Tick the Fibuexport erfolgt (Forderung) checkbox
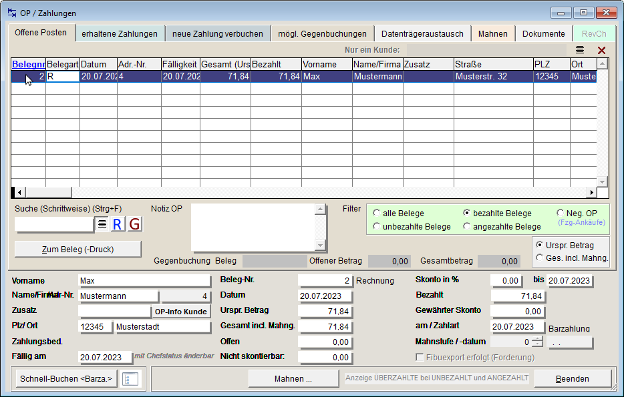 [420, 357]
